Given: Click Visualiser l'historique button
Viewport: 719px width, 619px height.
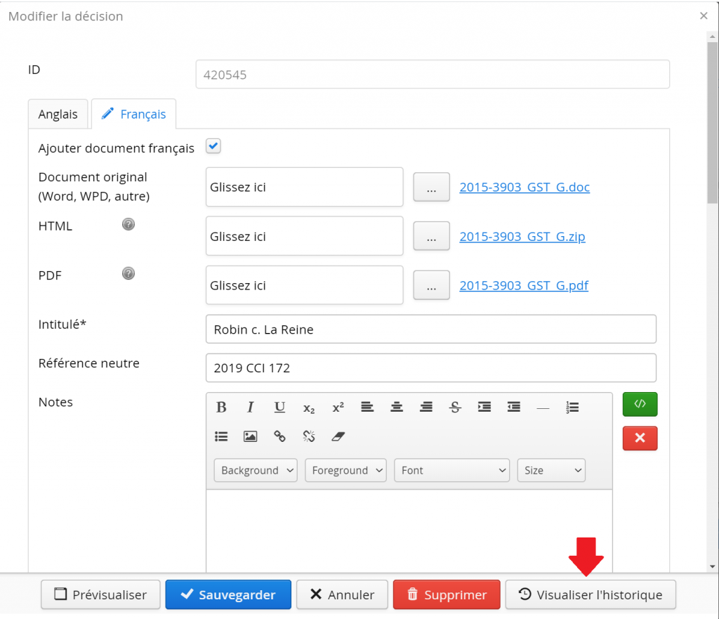Looking at the screenshot, I should pyautogui.click(x=590, y=594).
